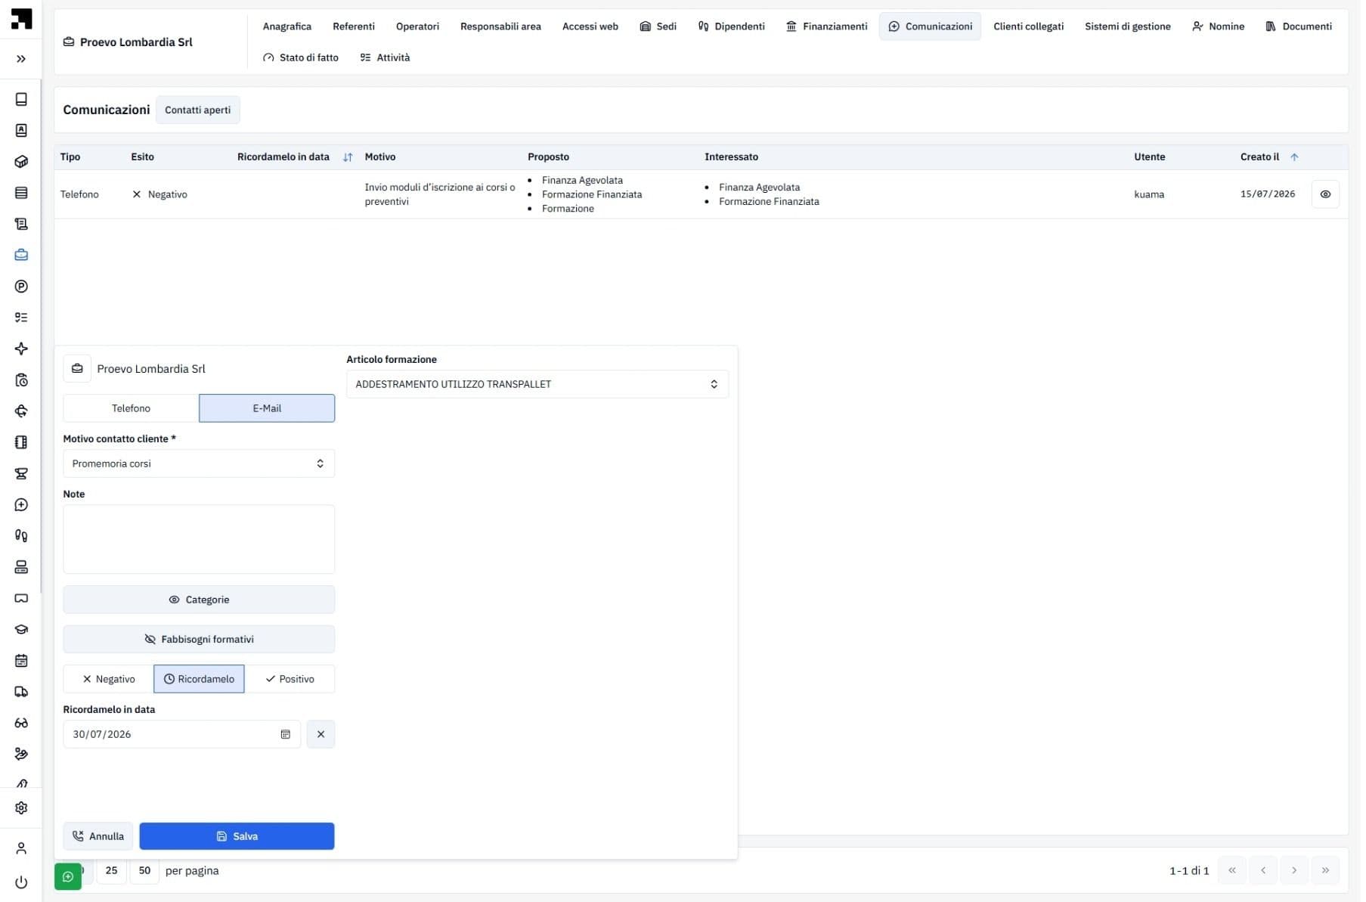Set outcome to Ricordamelo
The width and height of the screenshot is (1366, 902).
coord(199,679)
